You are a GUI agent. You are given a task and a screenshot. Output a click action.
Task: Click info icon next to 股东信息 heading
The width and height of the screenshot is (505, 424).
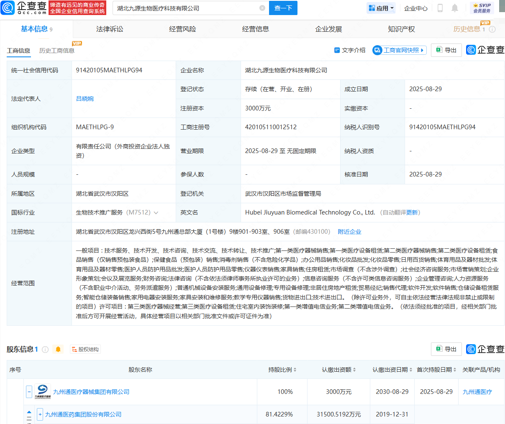click(x=45, y=350)
